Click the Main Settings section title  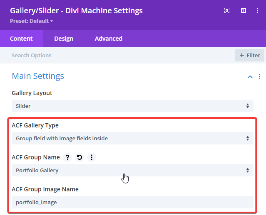coord(38,76)
